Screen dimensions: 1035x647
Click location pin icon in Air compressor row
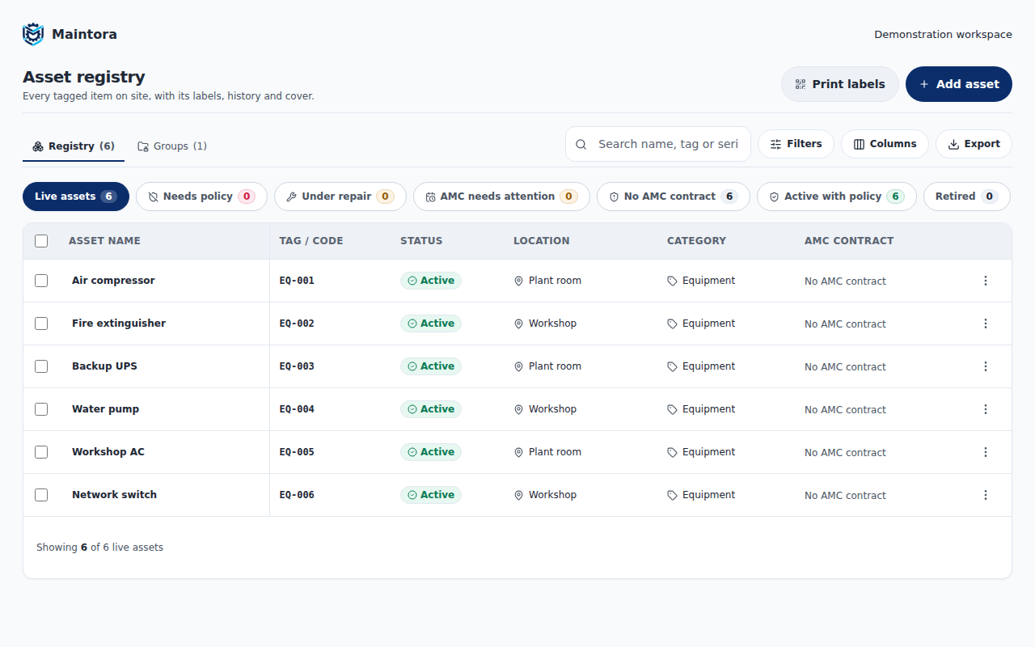pyautogui.click(x=518, y=281)
